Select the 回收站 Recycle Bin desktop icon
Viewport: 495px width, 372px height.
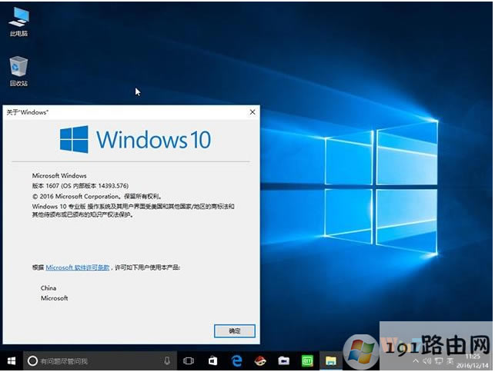coord(18,68)
